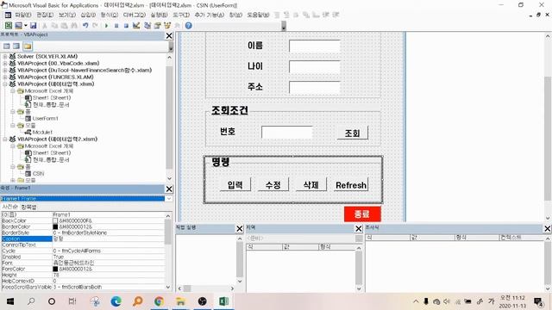Viewport: 552px width, 310px height.
Task: Click the 입력 button on the form
Action: pyautogui.click(x=235, y=184)
